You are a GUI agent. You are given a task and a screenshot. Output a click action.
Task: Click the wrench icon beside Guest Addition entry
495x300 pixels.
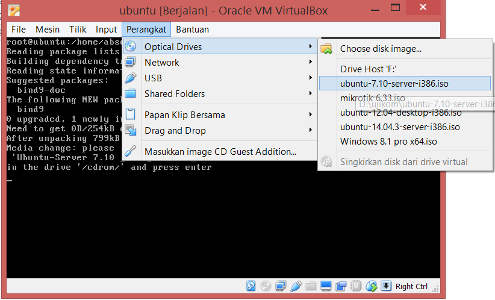(131, 151)
